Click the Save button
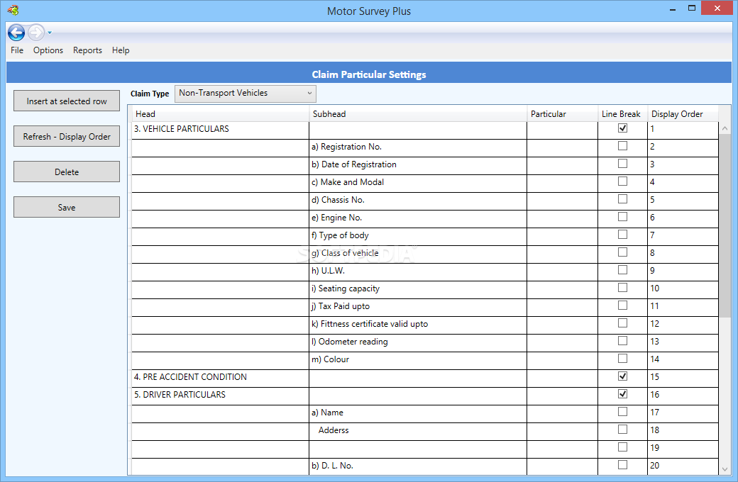The width and height of the screenshot is (738, 482). (x=67, y=208)
